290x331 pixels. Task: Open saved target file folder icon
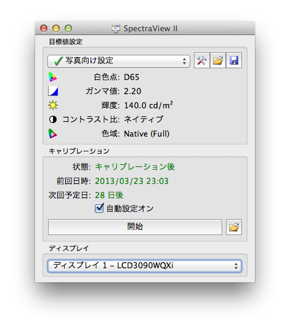point(218,60)
